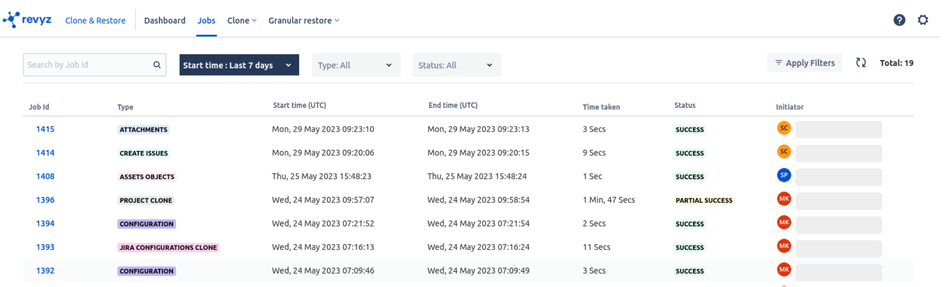The height and width of the screenshot is (287, 952).
Task: Click the SC avatar for job 1415
Action: (x=784, y=128)
